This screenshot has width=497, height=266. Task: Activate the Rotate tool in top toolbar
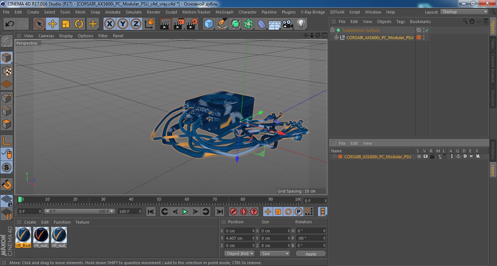pyautogui.click(x=79, y=24)
